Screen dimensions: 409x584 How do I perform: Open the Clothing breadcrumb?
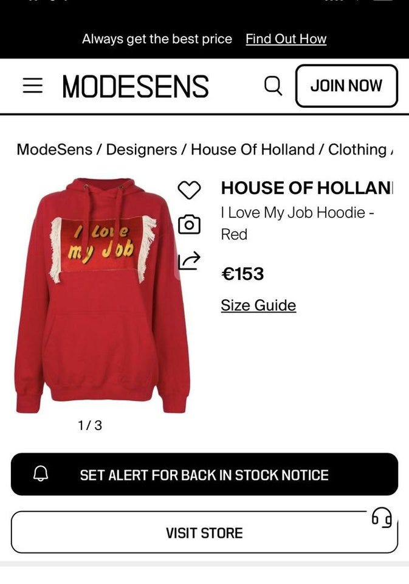(357, 150)
